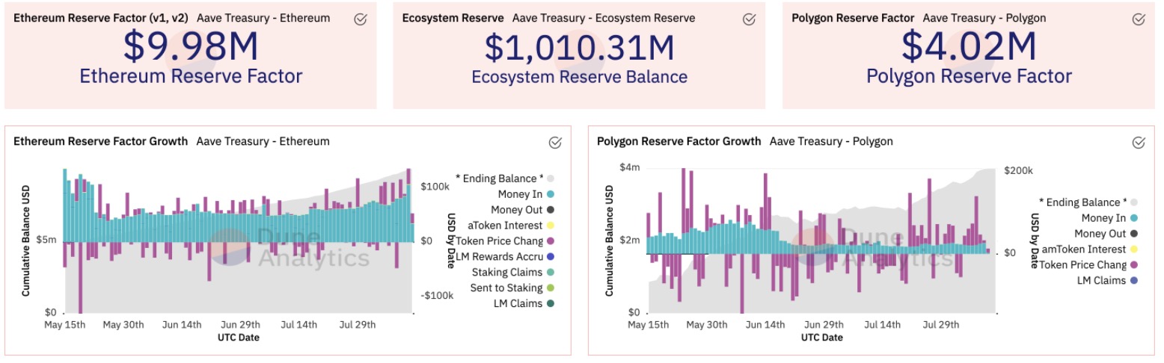Open Aave Treasury - Ecosystem Reserve link

click(604, 18)
